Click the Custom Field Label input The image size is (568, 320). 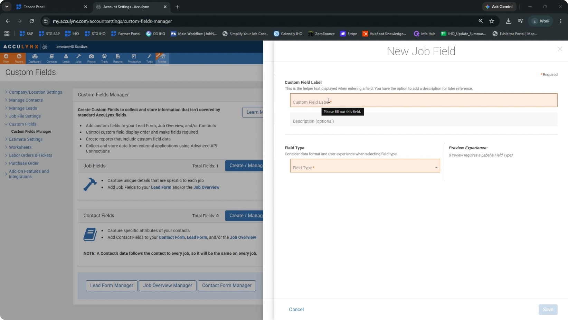[x=424, y=100]
